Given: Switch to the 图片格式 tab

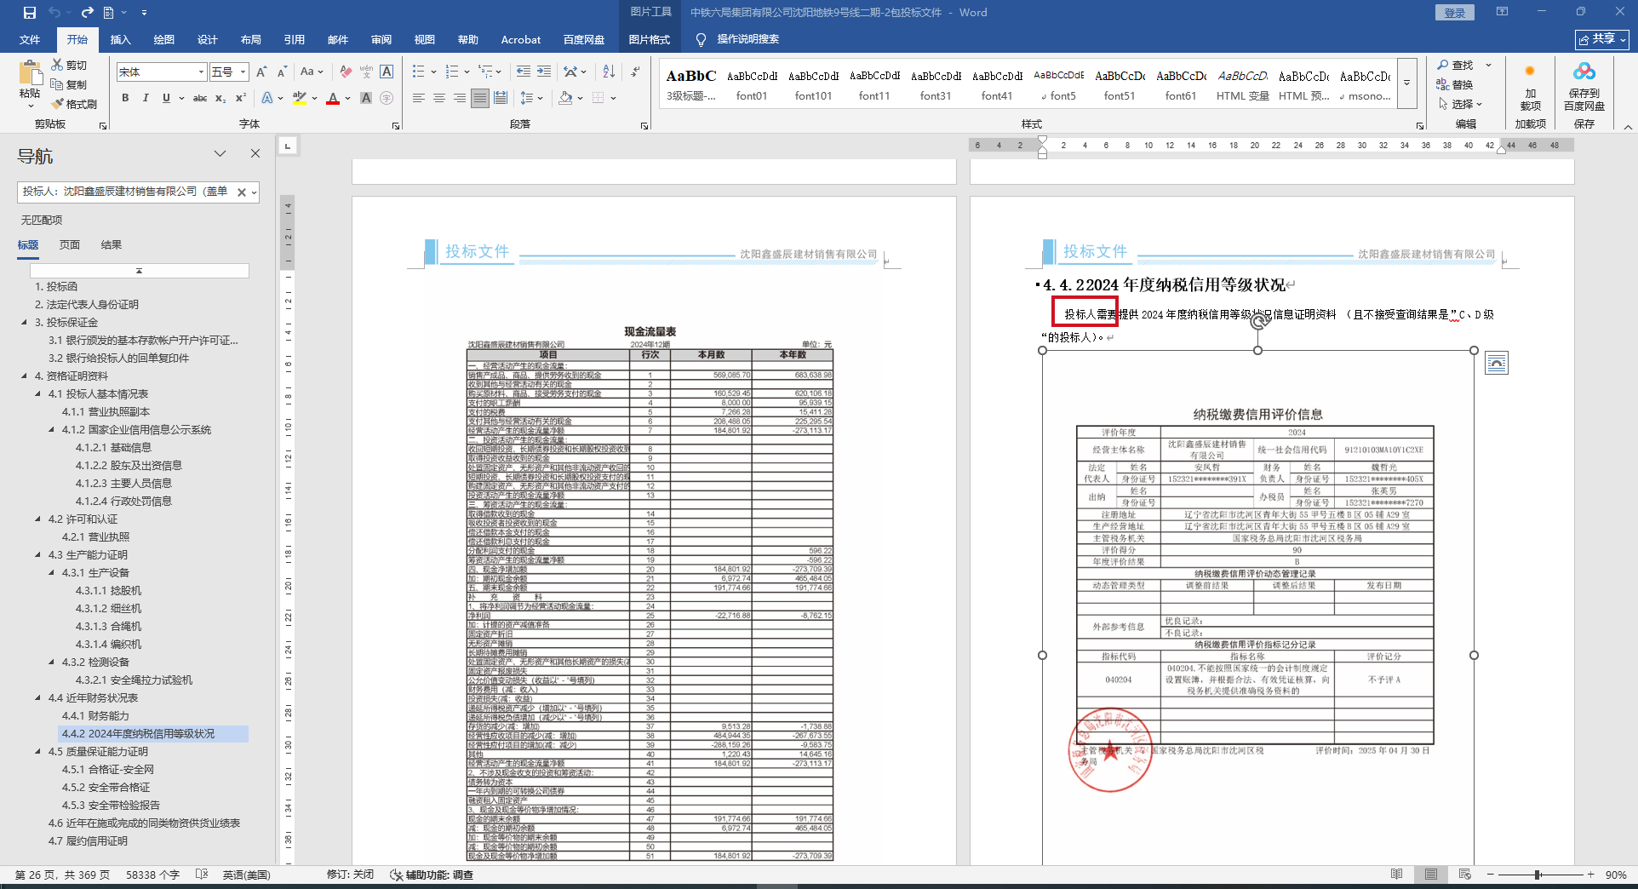Looking at the screenshot, I should point(650,40).
